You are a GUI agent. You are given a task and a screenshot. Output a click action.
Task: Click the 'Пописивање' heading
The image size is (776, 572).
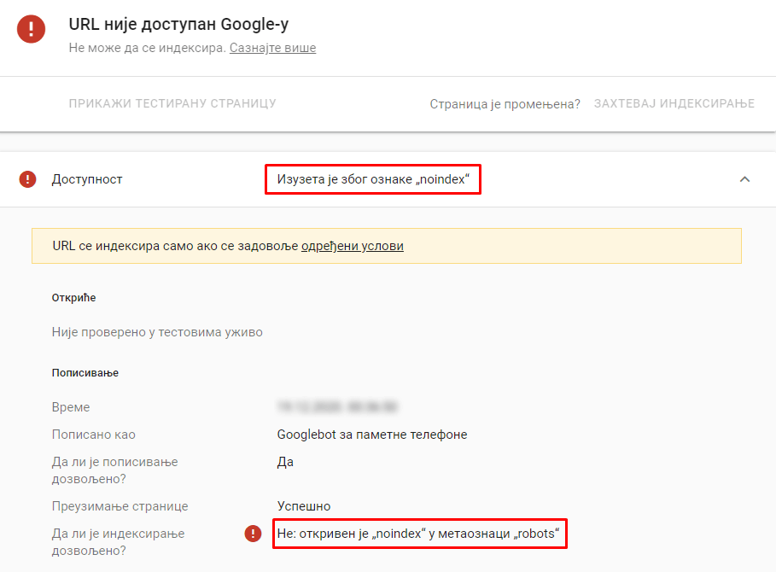click(85, 372)
